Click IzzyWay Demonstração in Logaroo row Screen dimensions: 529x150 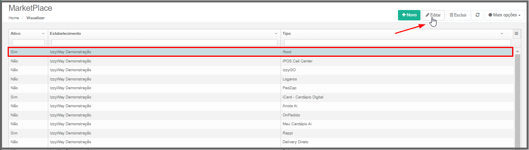point(71,79)
